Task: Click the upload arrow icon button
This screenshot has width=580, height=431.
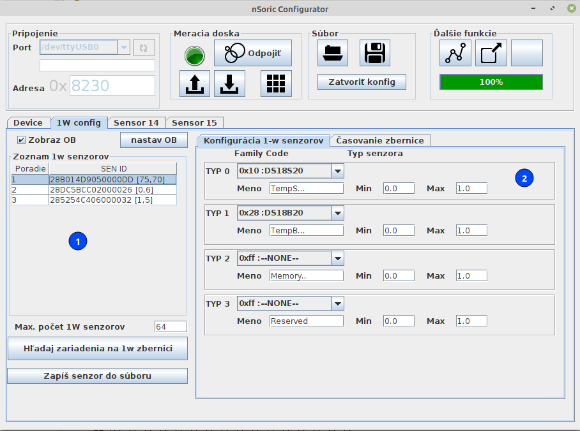Action: pos(195,84)
